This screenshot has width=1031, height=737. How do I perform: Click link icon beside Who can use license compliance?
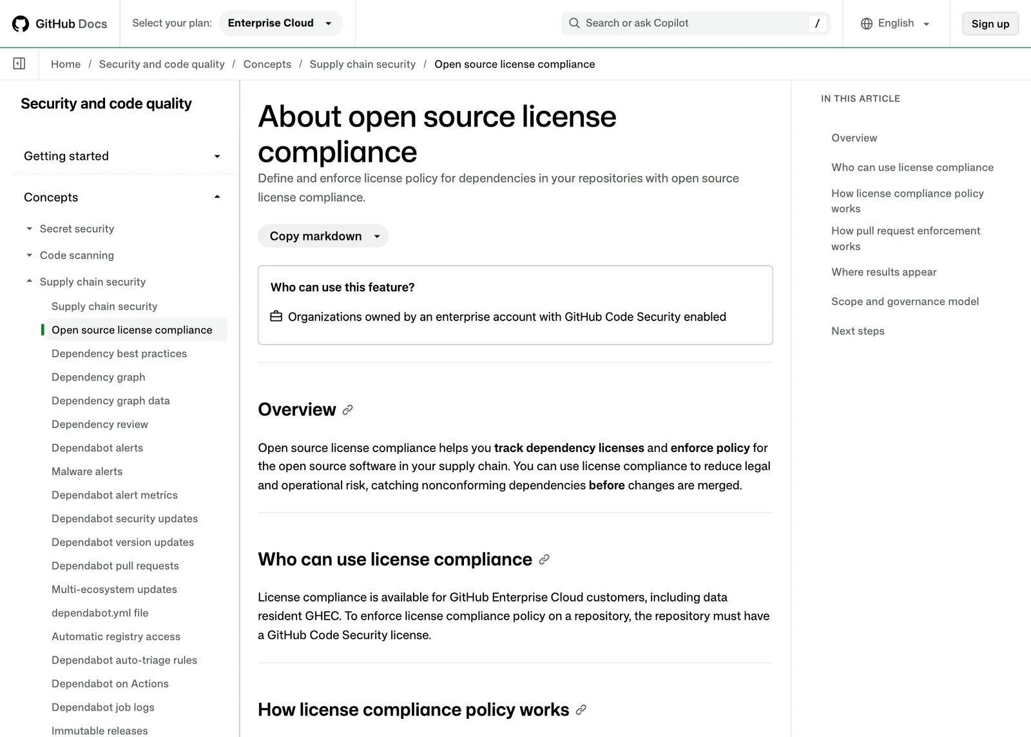coord(544,560)
